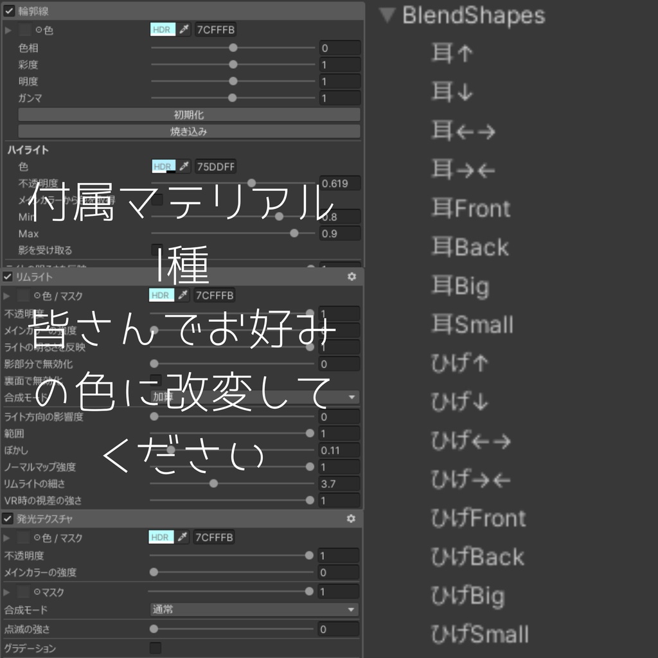The width and height of the screenshot is (658, 658).
Task: Click the HDR badge on the ハイライト color field
Action: [x=163, y=166]
